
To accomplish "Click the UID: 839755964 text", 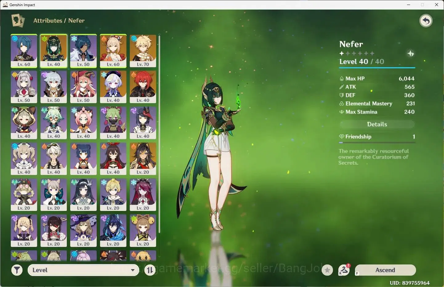I will point(410,283).
